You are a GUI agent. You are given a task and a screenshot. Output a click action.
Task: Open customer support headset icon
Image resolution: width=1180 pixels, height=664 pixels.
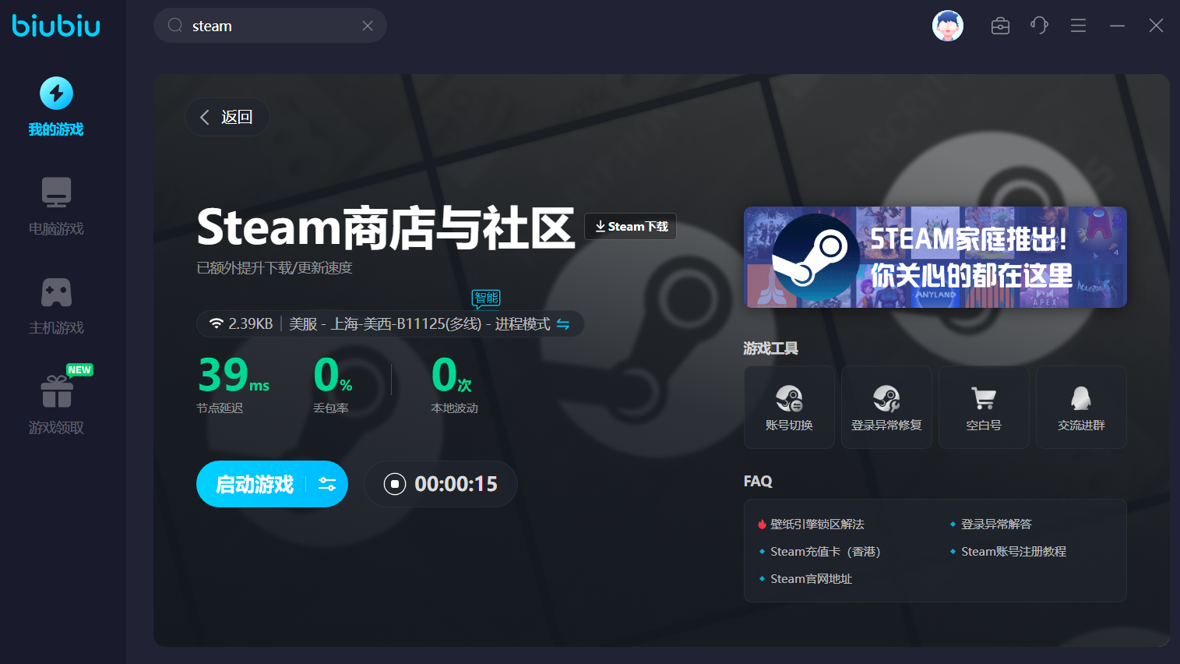[1039, 26]
